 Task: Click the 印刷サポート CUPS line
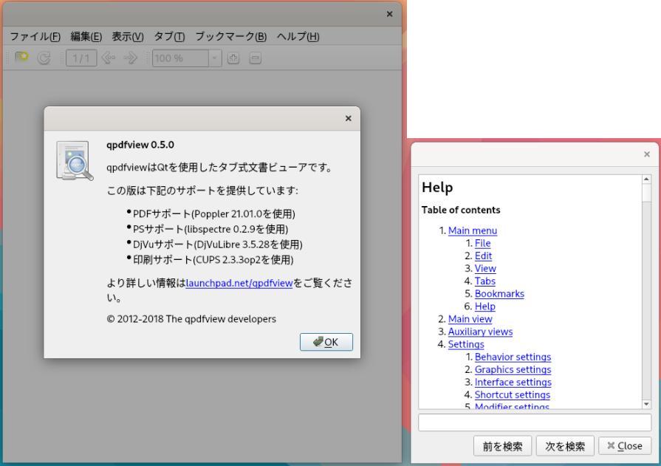tap(213, 259)
